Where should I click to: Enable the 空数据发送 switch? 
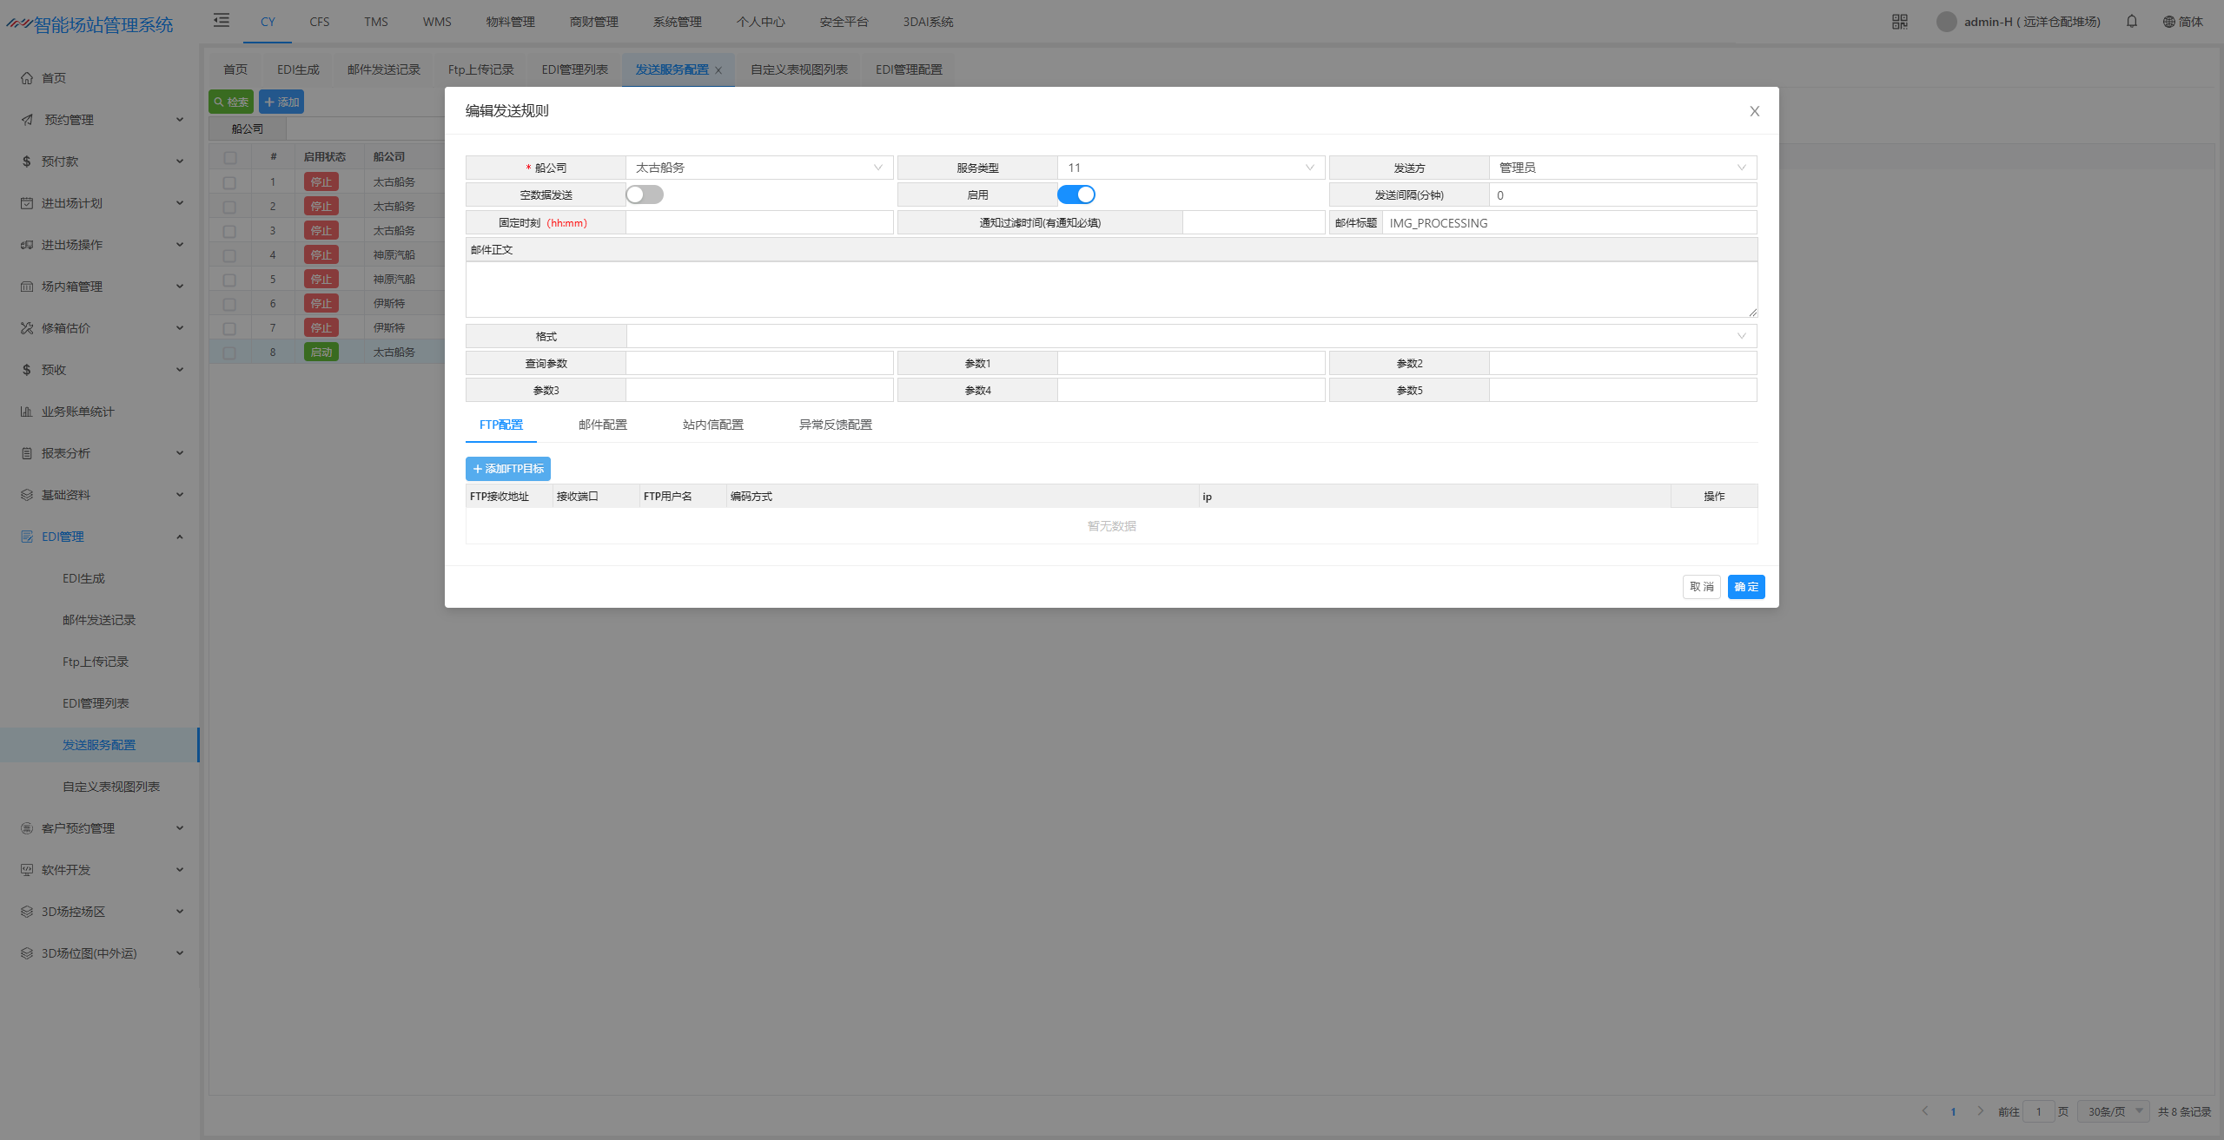pos(645,194)
